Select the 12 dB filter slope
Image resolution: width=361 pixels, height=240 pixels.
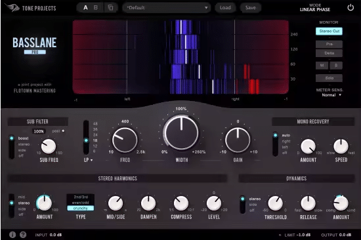[x=95, y=146]
